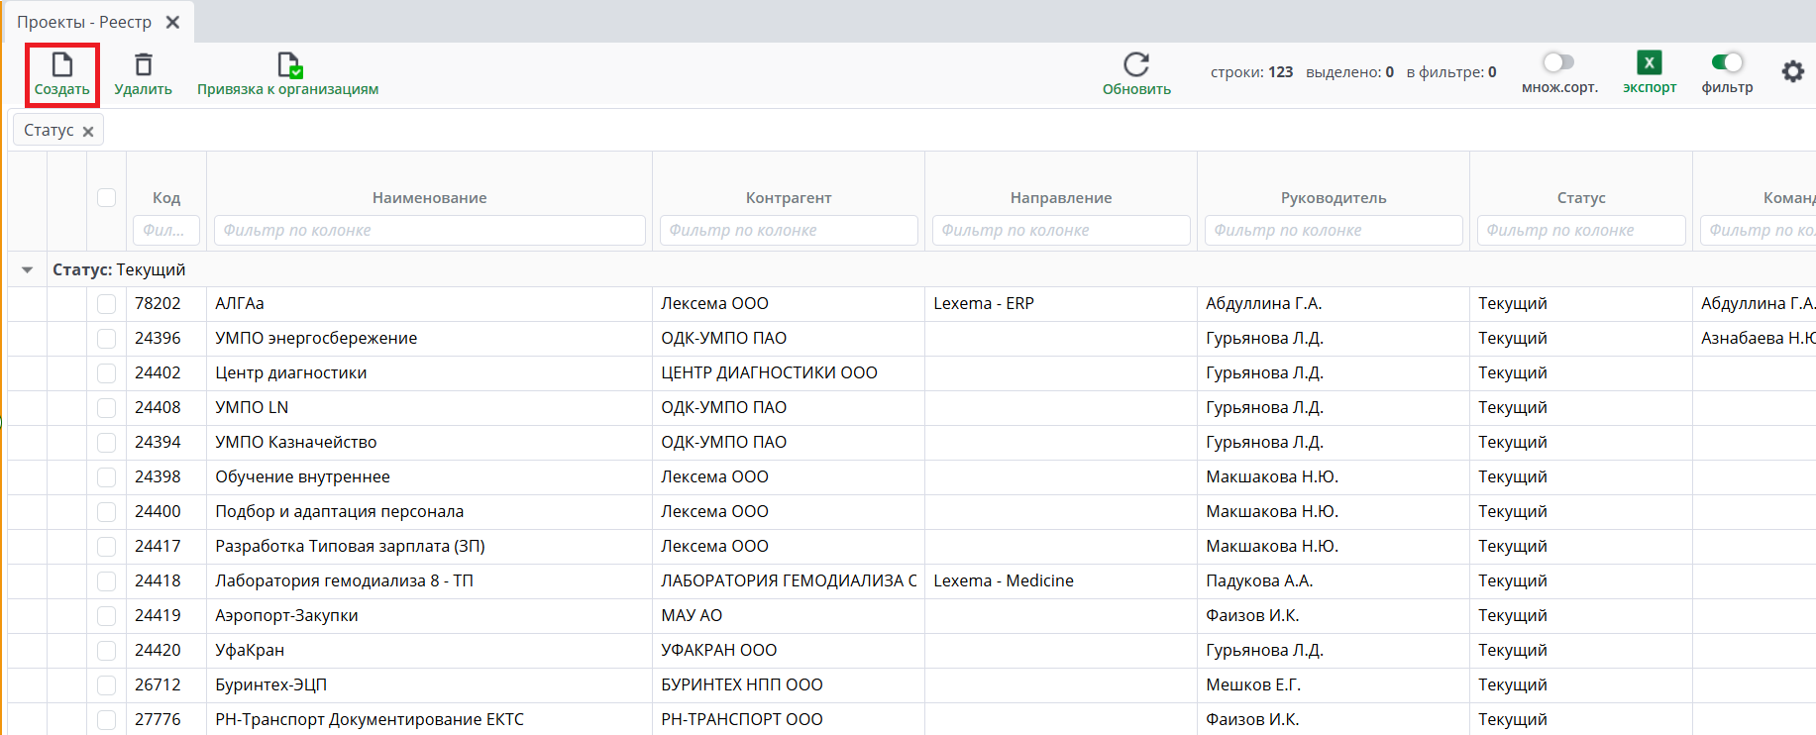Select the checkbox for УфаКран row
This screenshot has width=1816, height=735.
107,651
